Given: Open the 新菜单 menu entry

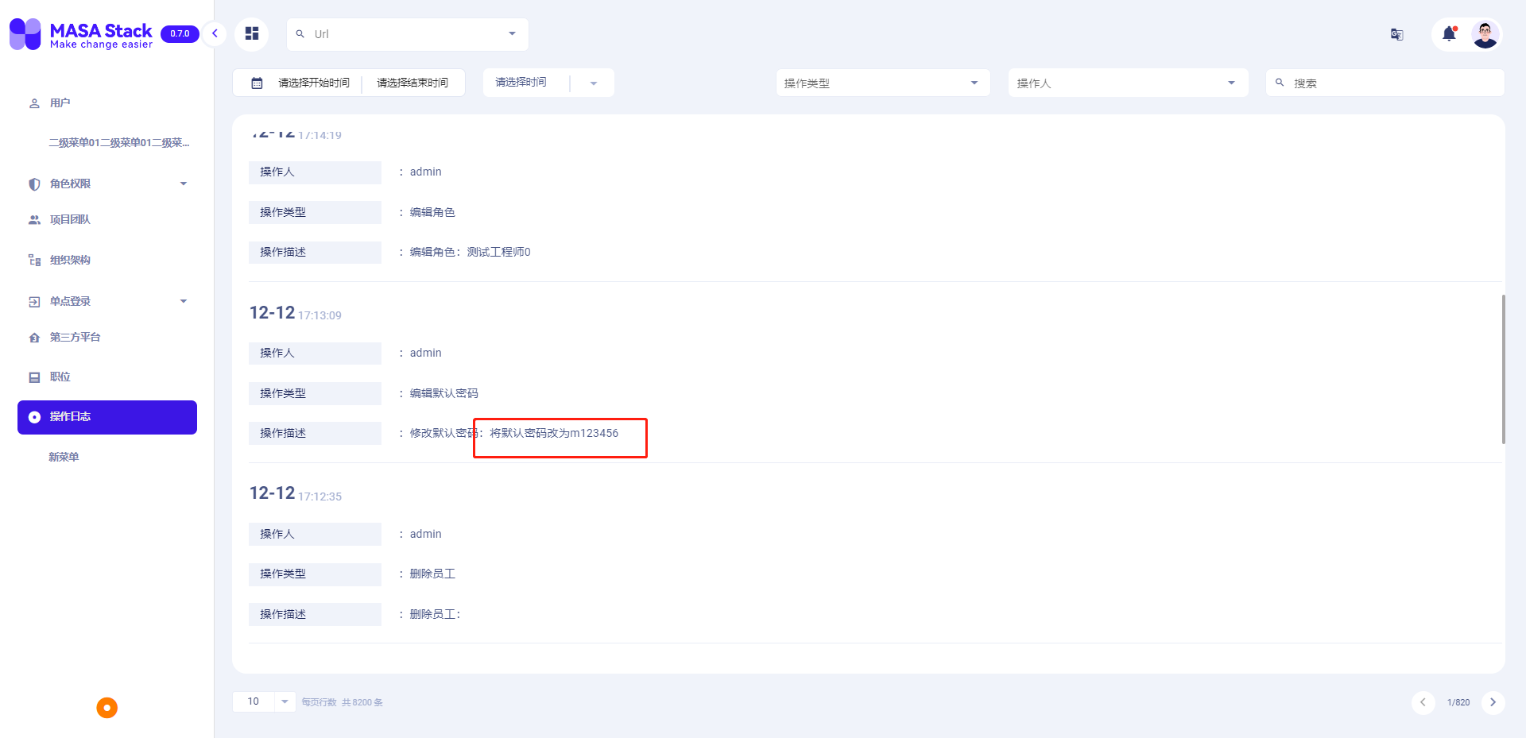Looking at the screenshot, I should 64,457.
